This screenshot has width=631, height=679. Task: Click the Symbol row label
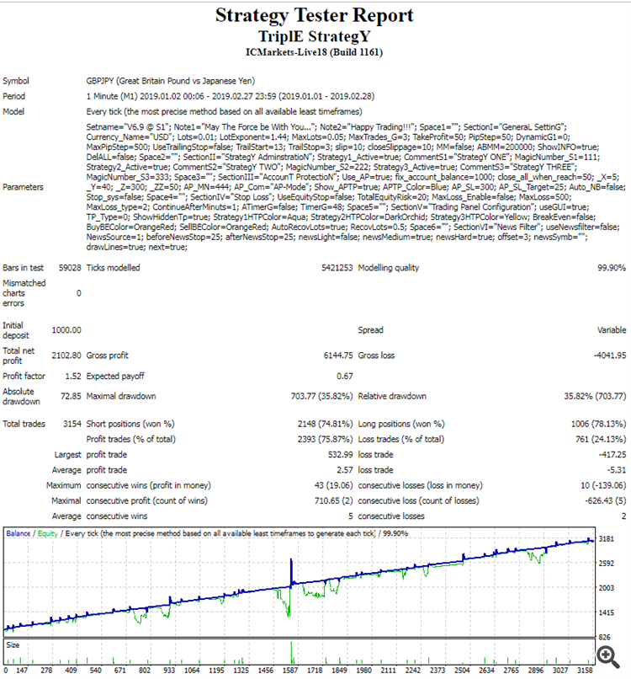point(16,81)
